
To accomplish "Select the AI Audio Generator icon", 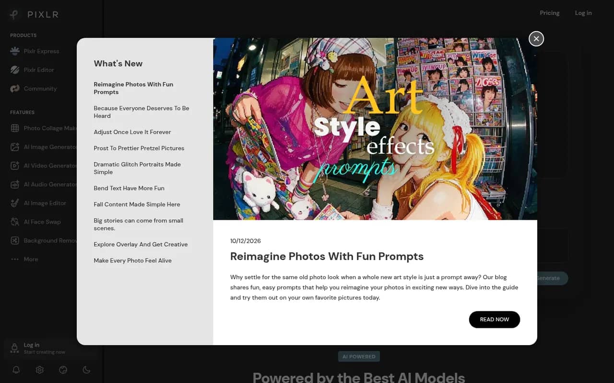I will pyautogui.click(x=15, y=184).
